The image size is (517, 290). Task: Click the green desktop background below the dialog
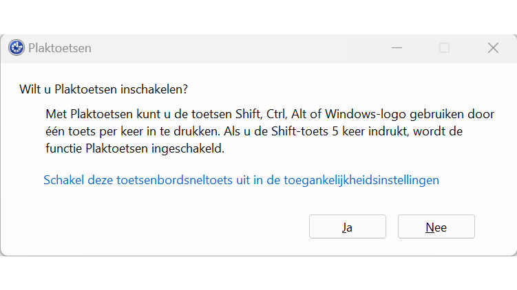coord(258,274)
